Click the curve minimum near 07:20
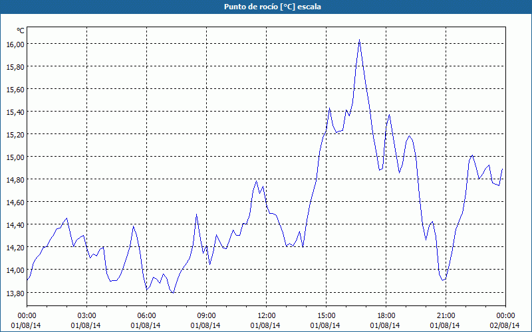532x332 pixels. (174, 293)
